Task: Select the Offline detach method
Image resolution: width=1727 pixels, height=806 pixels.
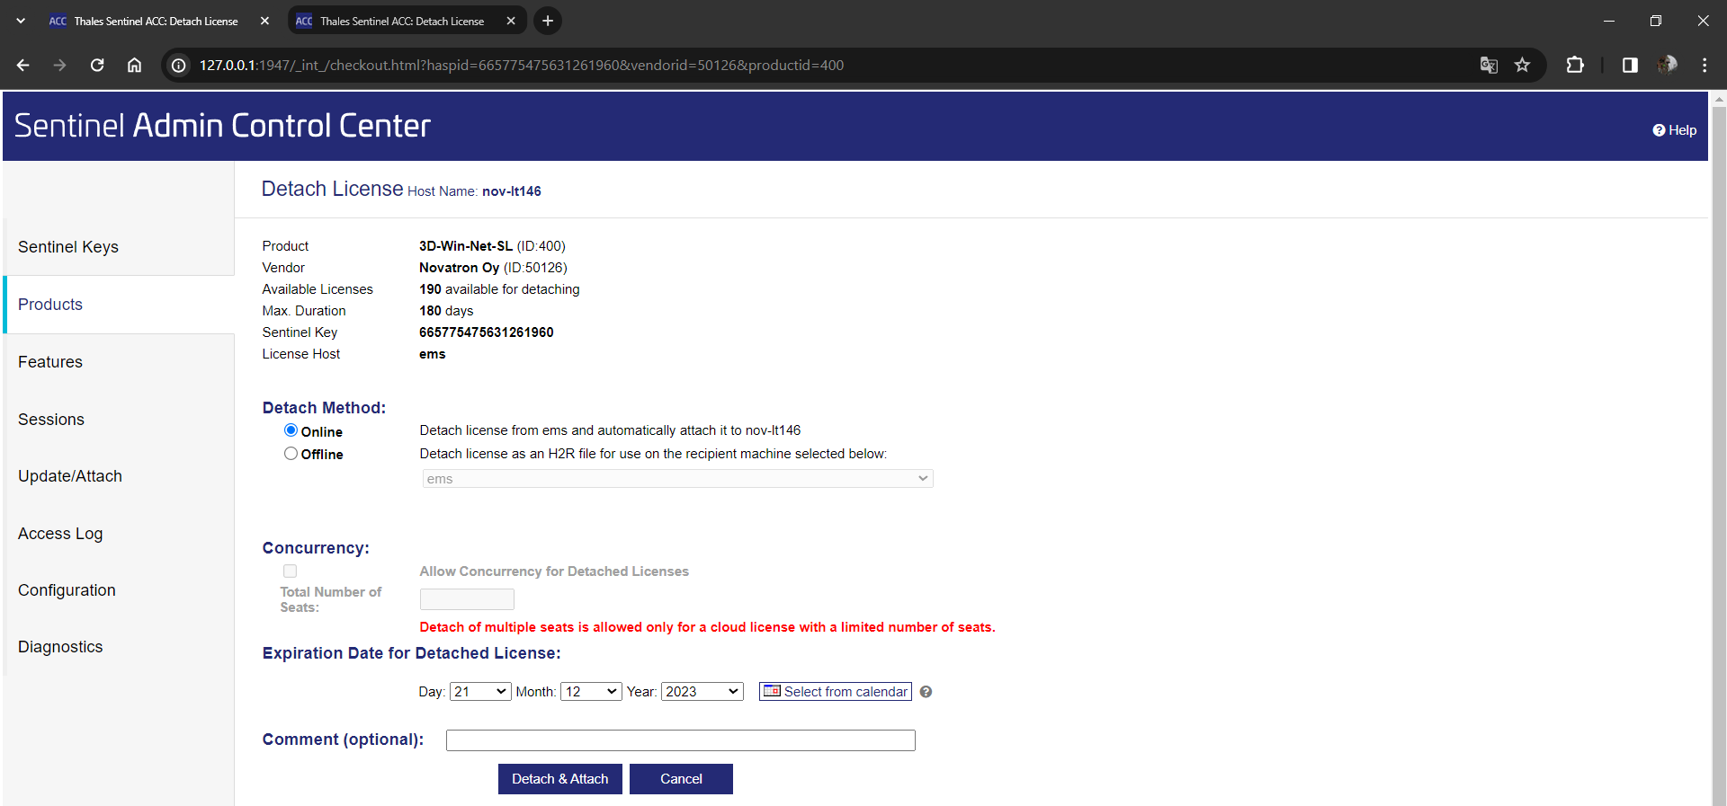Action: tap(291, 454)
